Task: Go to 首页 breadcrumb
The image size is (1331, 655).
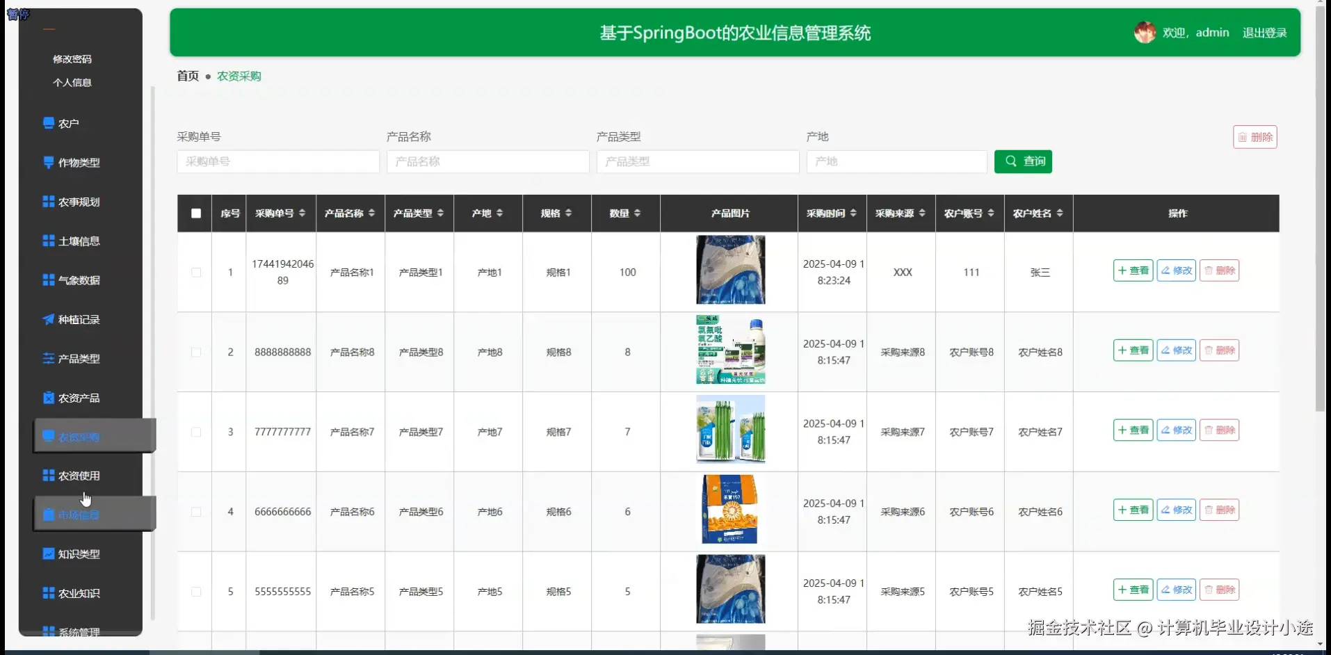Action: (x=188, y=76)
